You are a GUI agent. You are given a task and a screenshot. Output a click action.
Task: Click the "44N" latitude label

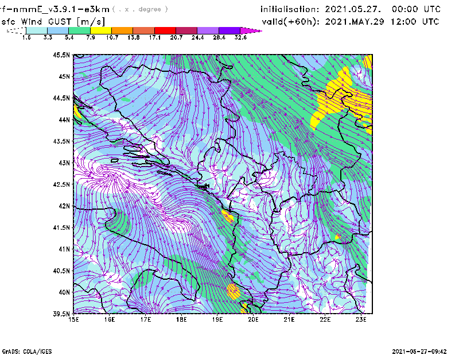point(64,119)
